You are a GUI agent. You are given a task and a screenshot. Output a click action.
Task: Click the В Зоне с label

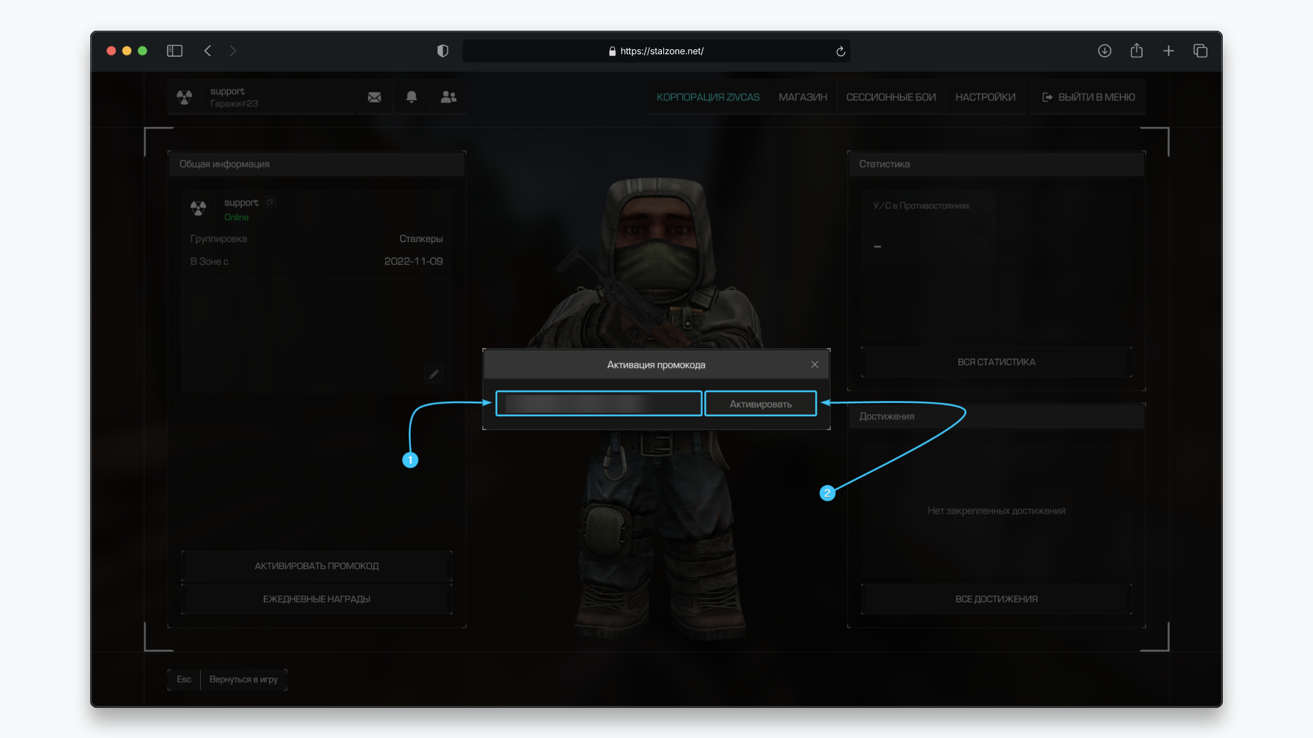point(209,261)
